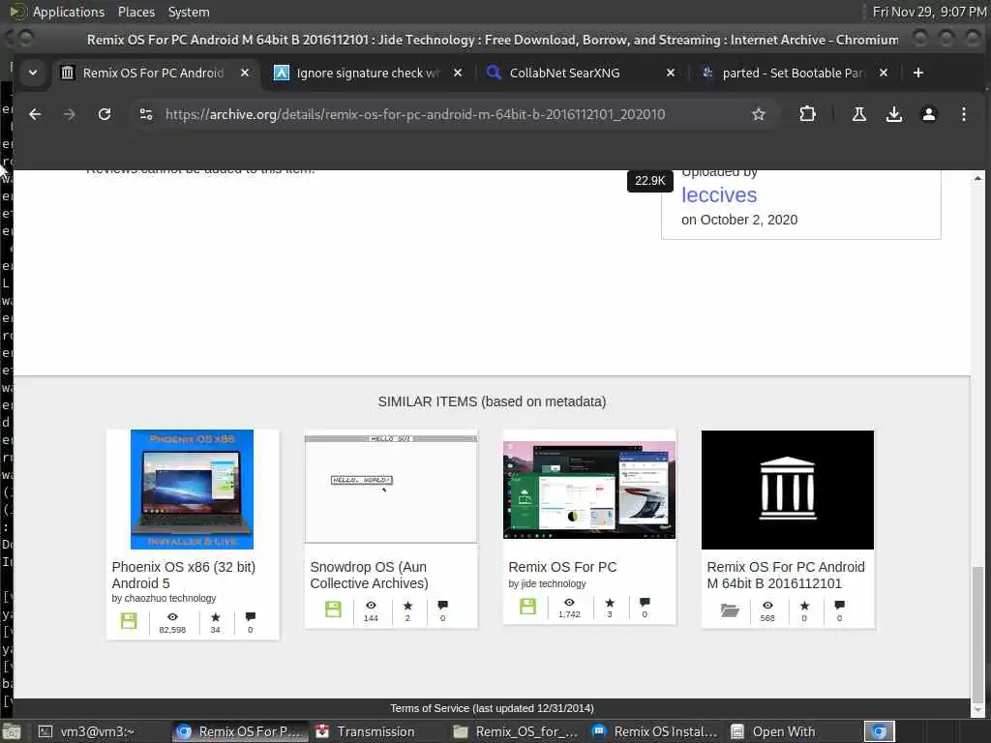Switch to Ignore signature check tab
This screenshot has width=991, height=743.
[x=368, y=73]
